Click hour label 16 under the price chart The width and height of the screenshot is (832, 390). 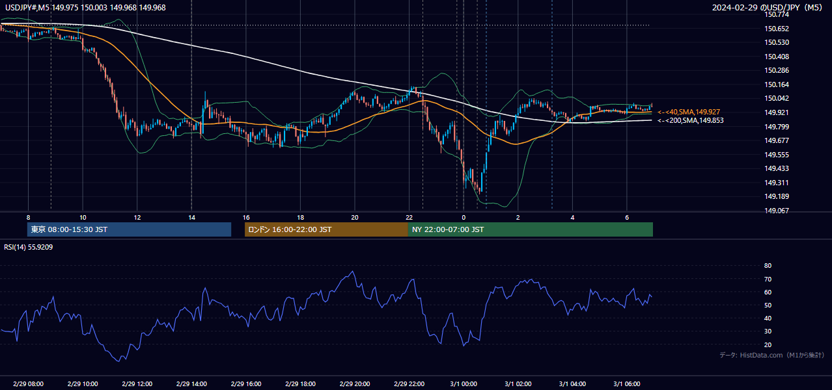pyautogui.click(x=245, y=217)
